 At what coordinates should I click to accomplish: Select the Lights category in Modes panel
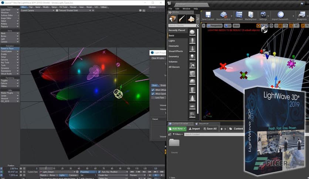pos(172,41)
